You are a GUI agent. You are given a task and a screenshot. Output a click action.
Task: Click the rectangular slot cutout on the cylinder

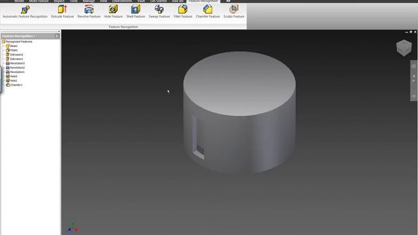pos(199,138)
